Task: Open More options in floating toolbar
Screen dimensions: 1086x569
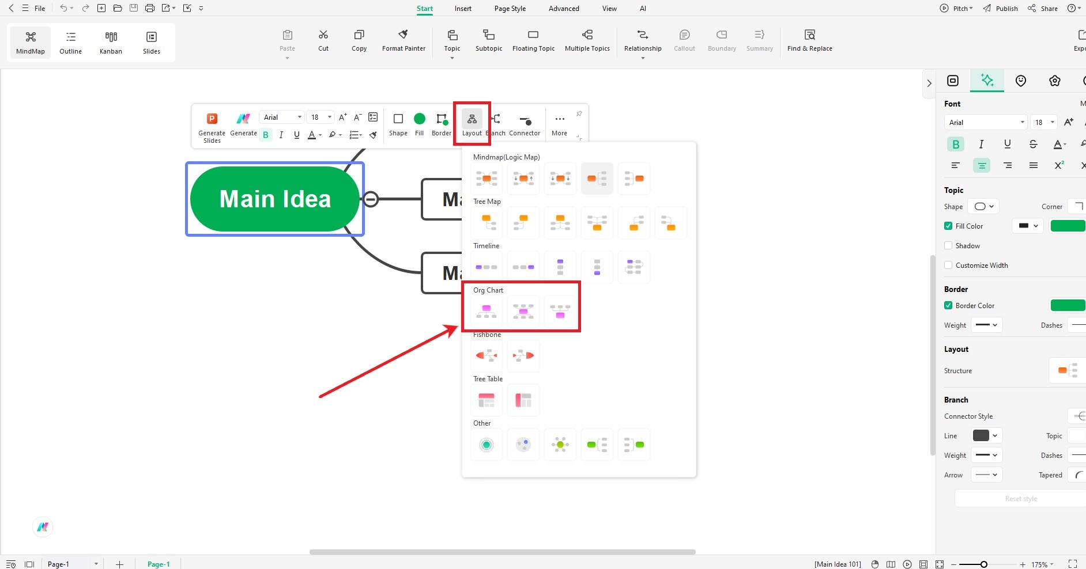Action: click(559, 124)
